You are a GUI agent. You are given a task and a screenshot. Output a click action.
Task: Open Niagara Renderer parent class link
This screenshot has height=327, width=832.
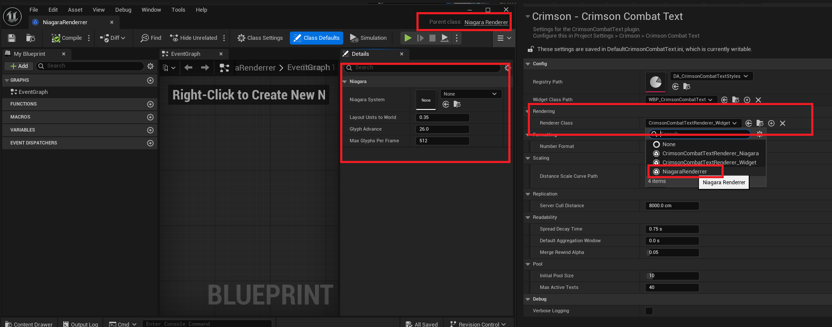486,22
